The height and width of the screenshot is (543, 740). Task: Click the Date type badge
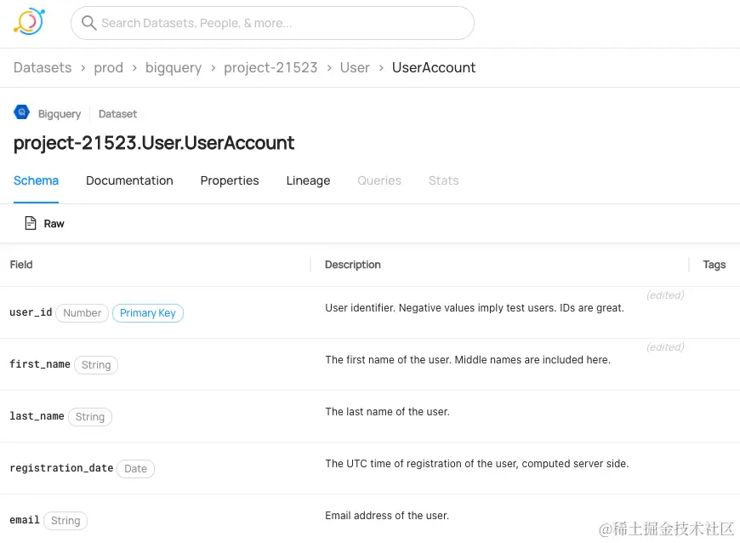pyautogui.click(x=135, y=468)
